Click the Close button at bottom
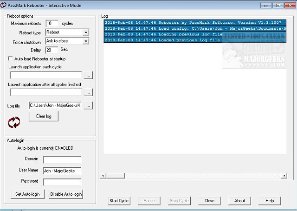Image resolution: width=297 pixels, height=211 pixels. pyautogui.click(x=209, y=201)
